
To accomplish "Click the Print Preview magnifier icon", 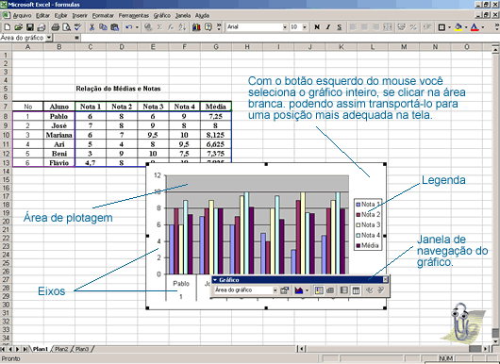I will click(66, 27).
